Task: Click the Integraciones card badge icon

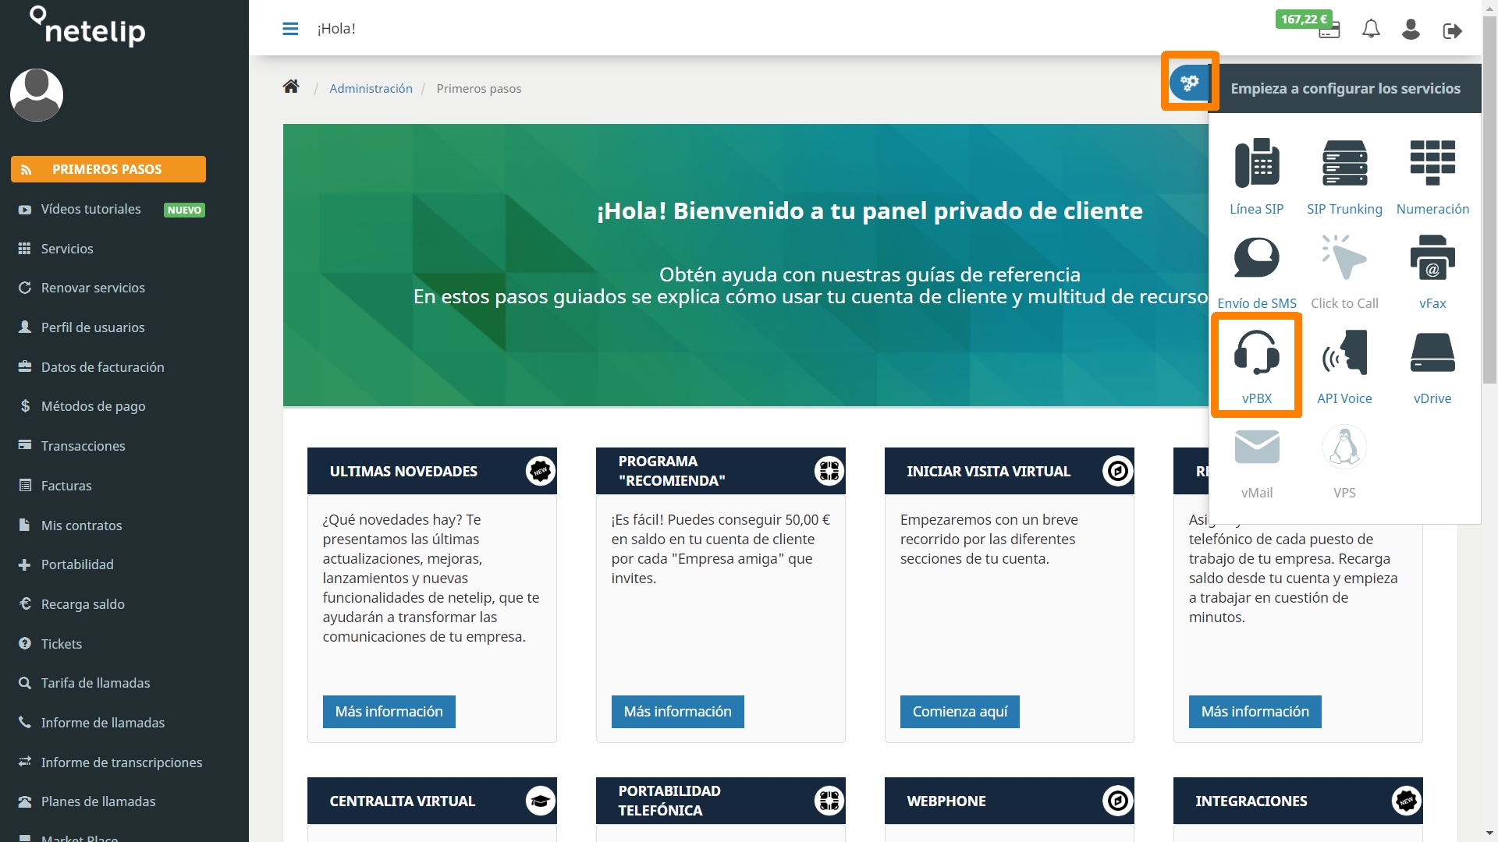Action: pyautogui.click(x=1406, y=801)
